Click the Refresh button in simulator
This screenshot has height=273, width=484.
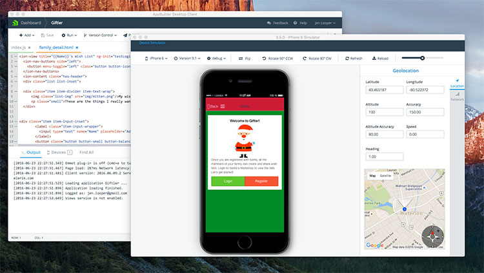click(354, 58)
